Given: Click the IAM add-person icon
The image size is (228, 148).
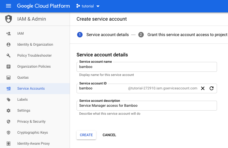Looking at the screenshot, I should pyautogui.click(x=9, y=34).
